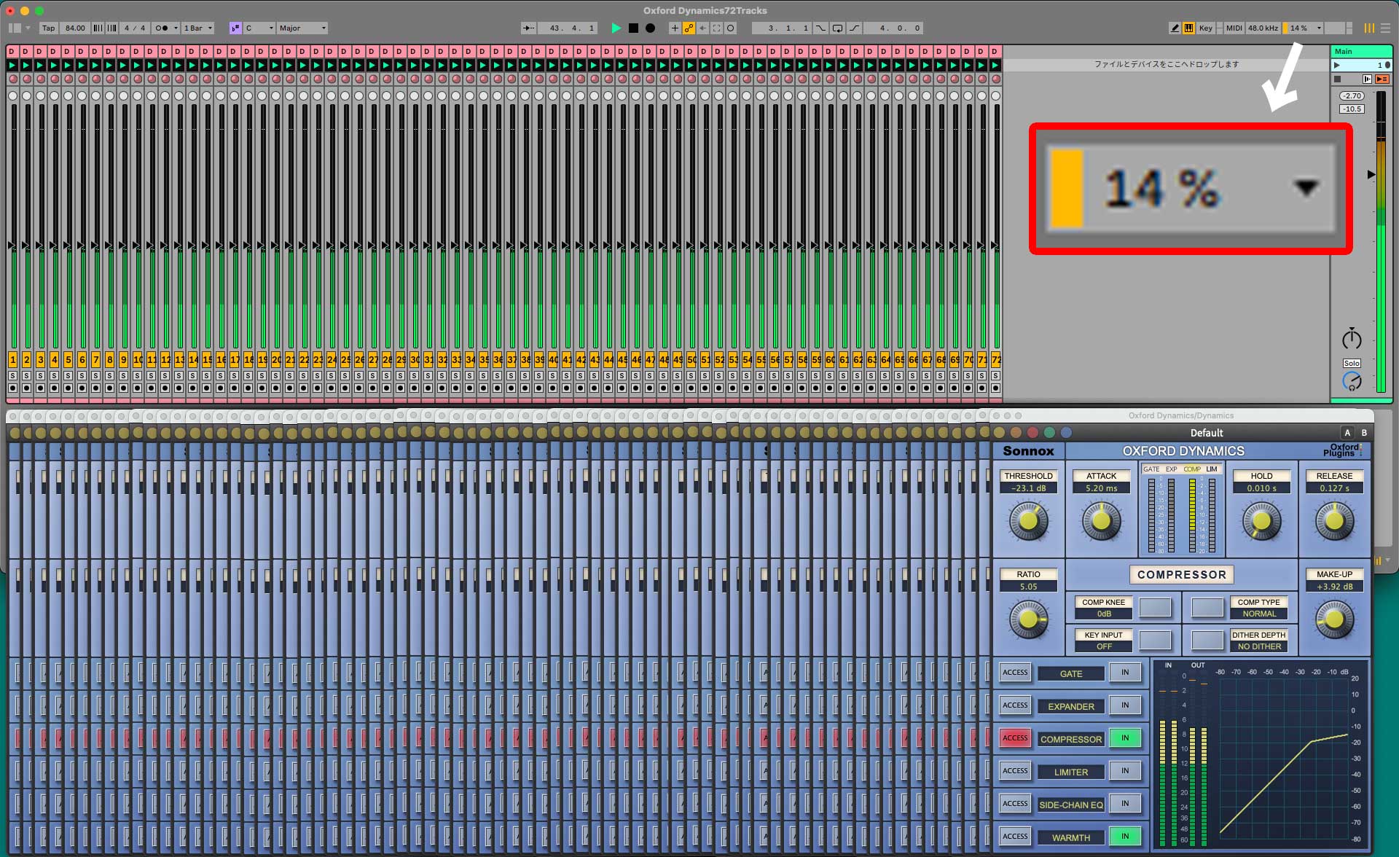Viewport: 1399px width, 857px height.
Task: Click the Hold knob
Action: 1261,521
